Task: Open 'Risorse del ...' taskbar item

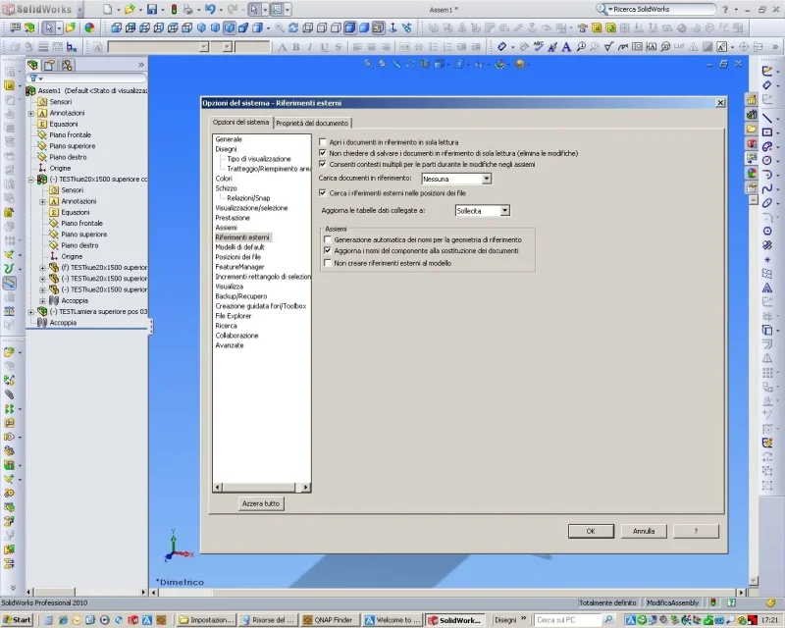Action: point(269,620)
